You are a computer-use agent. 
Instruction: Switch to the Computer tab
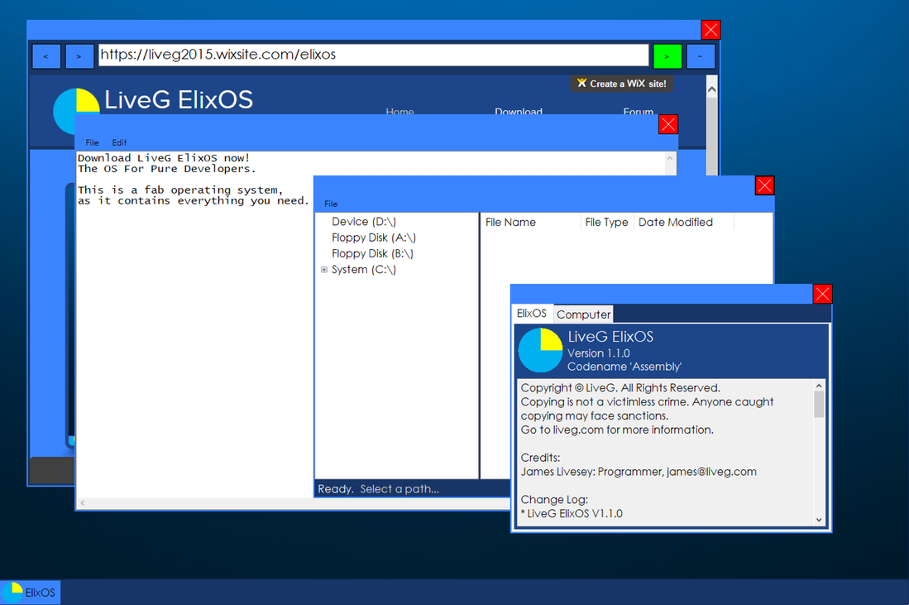pyautogui.click(x=583, y=315)
